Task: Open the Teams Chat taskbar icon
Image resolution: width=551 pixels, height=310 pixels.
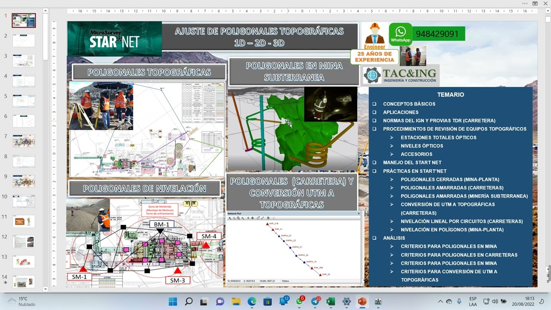Action: (x=220, y=301)
